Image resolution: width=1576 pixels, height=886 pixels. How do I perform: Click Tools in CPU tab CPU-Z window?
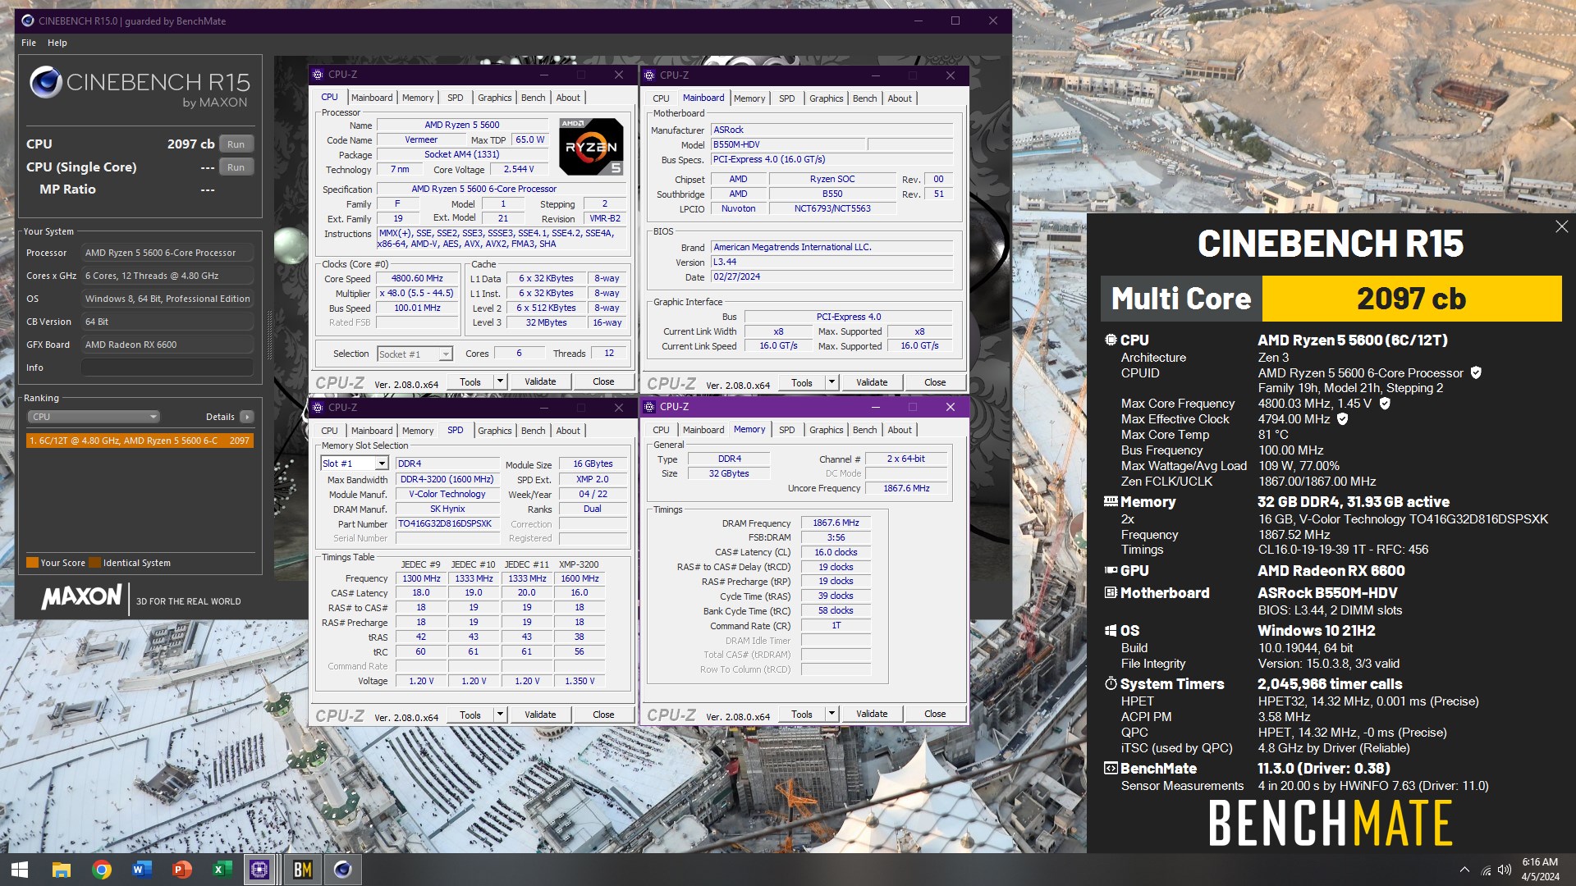pyautogui.click(x=470, y=382)
